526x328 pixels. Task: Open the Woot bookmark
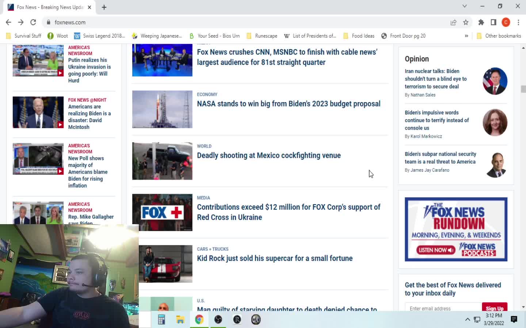(58, 36)
